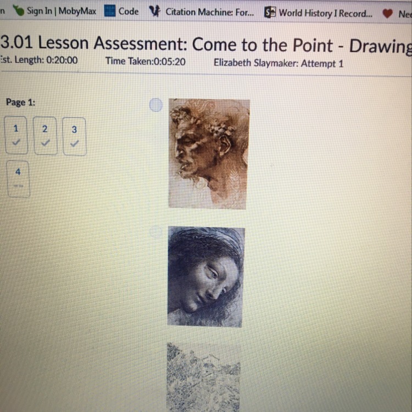The height and width of the screenshot is (412, 412).
Task: Open unanswered question 4
Action: tap(18, 179)
